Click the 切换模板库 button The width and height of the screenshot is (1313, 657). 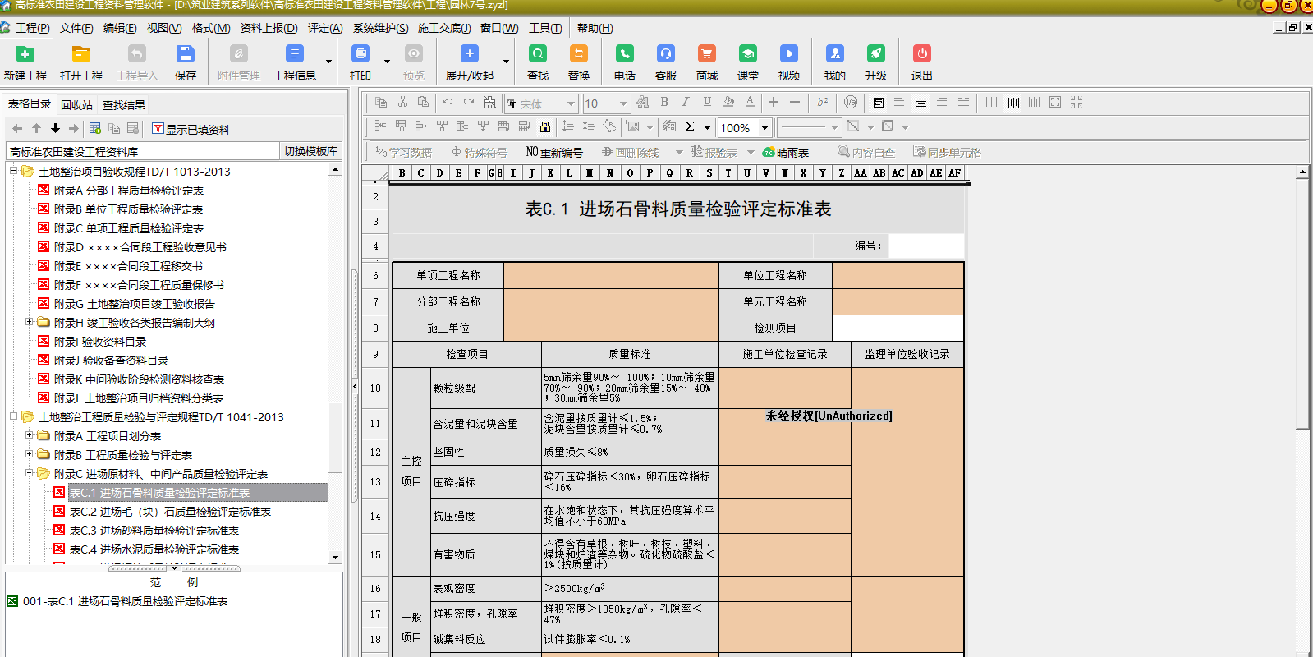coord(310,151)
